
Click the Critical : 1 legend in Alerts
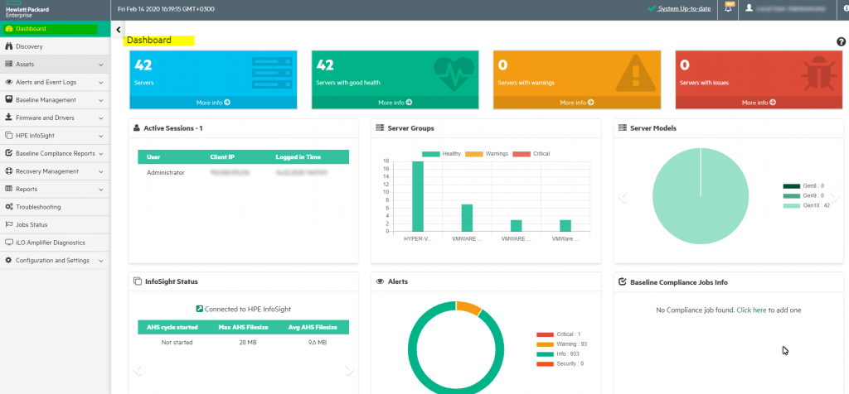558,334
